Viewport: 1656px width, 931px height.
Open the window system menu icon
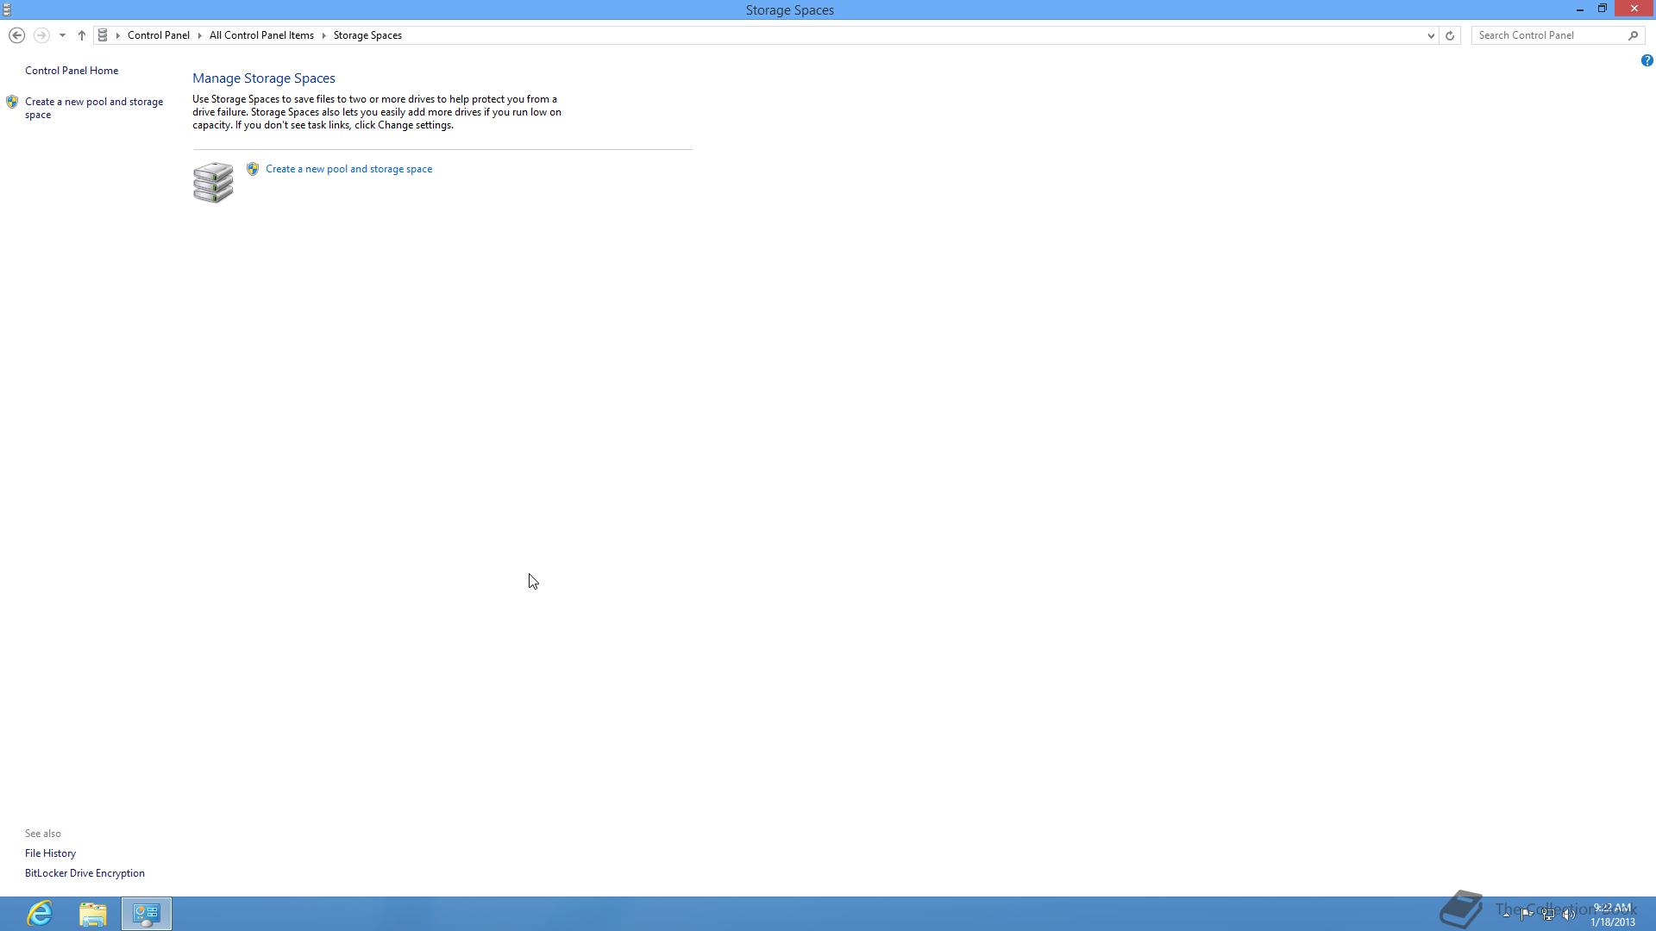tap(7, 9)
